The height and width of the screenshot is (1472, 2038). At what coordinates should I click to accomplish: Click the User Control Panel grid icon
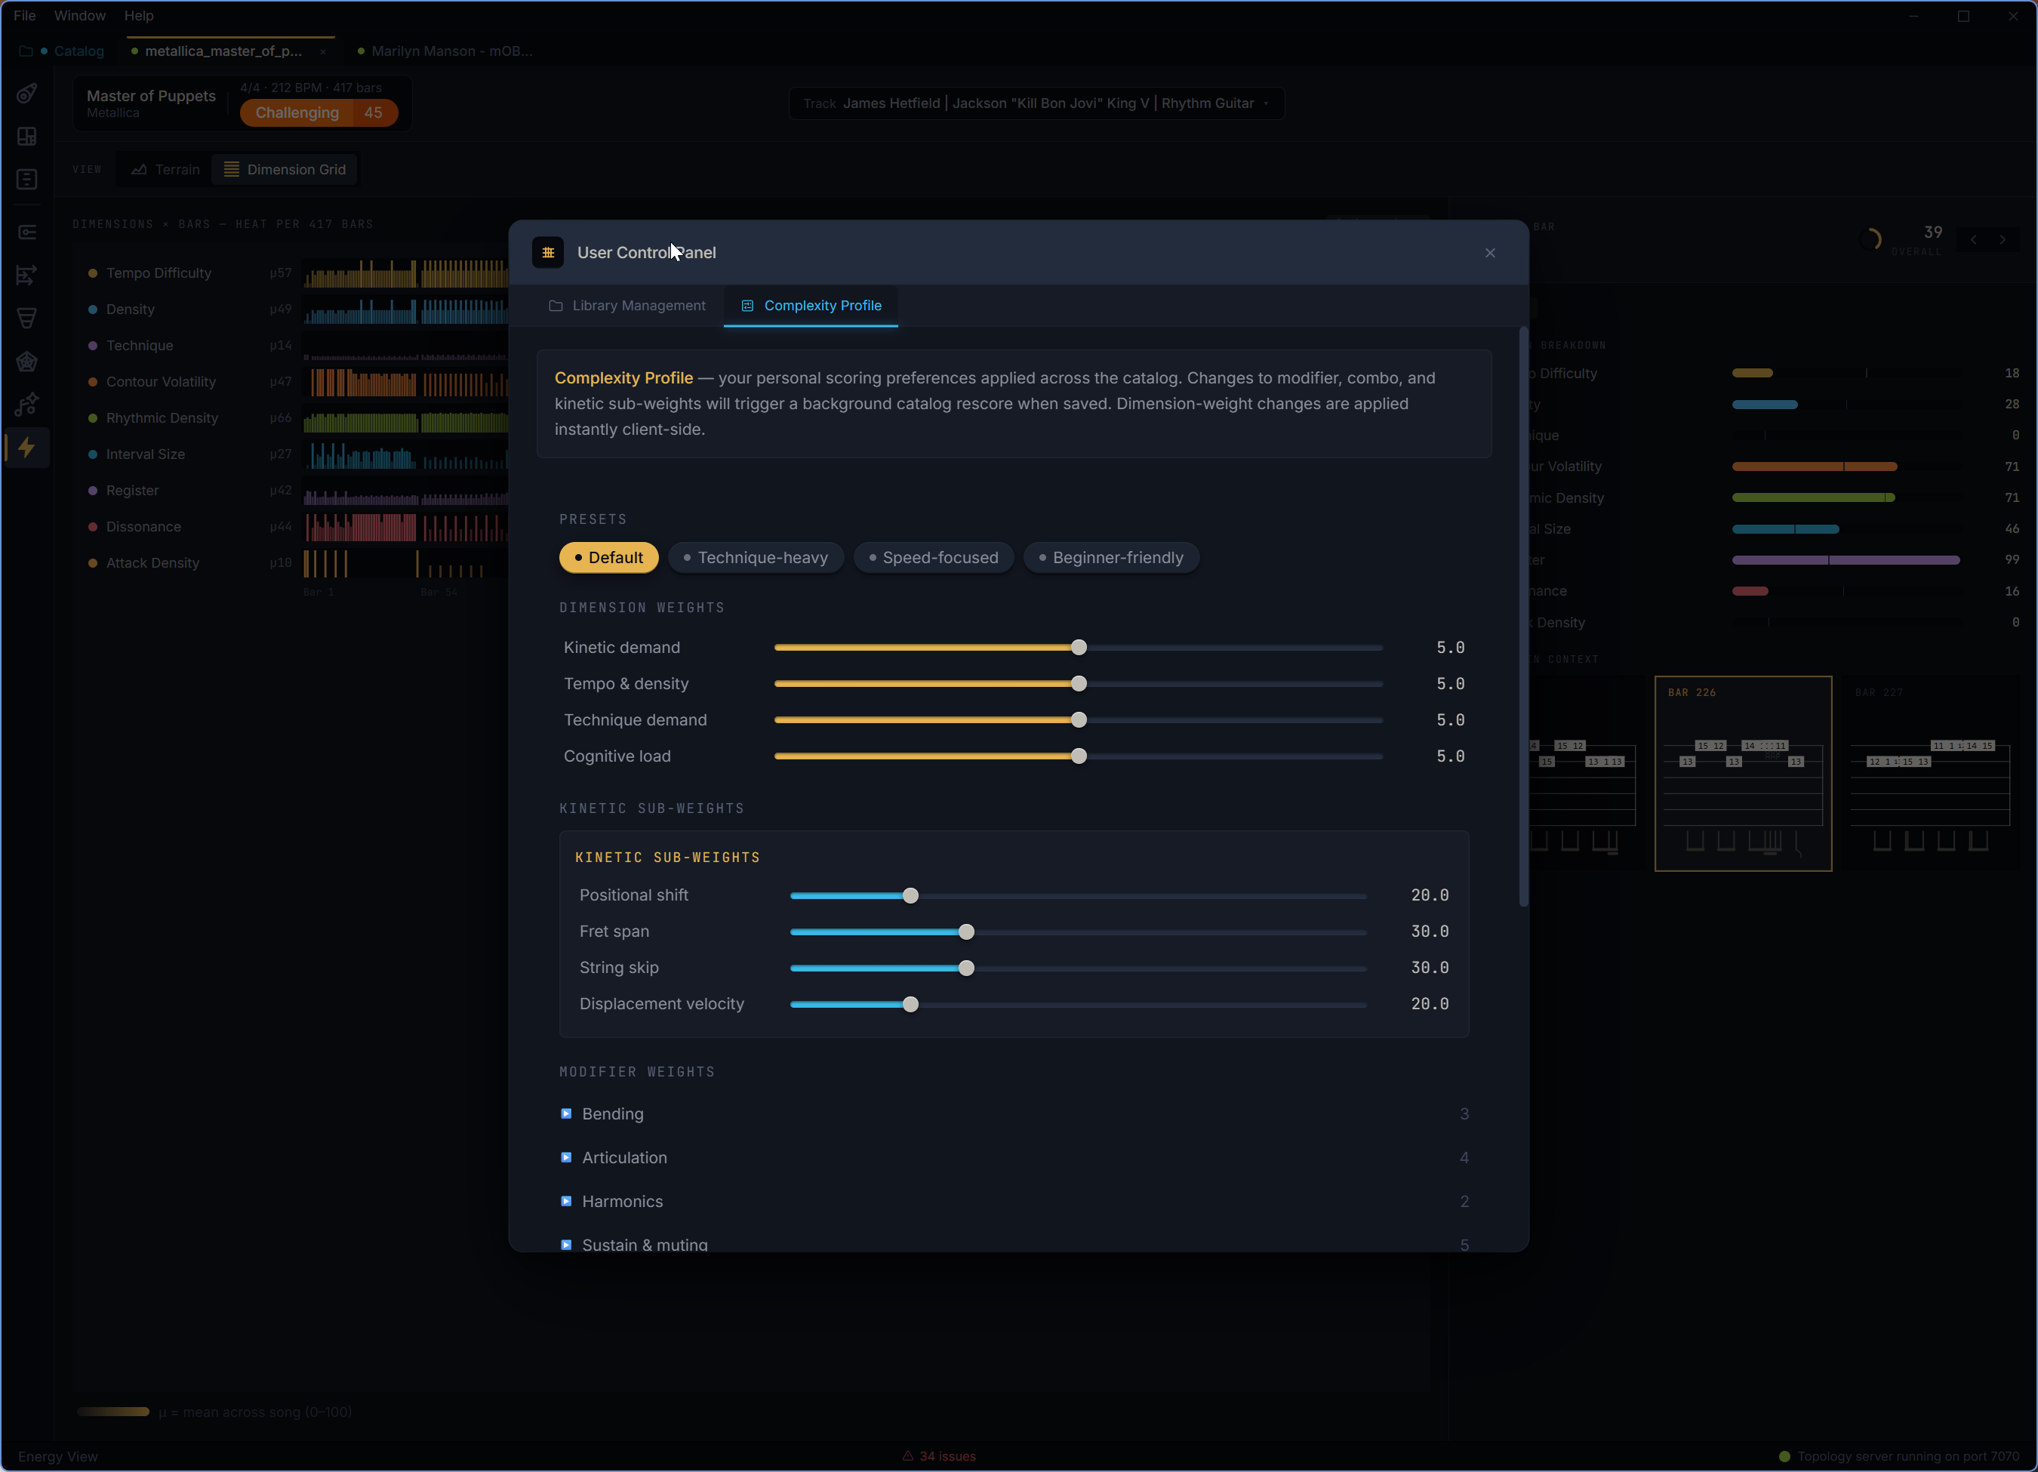tap(548, 253)
